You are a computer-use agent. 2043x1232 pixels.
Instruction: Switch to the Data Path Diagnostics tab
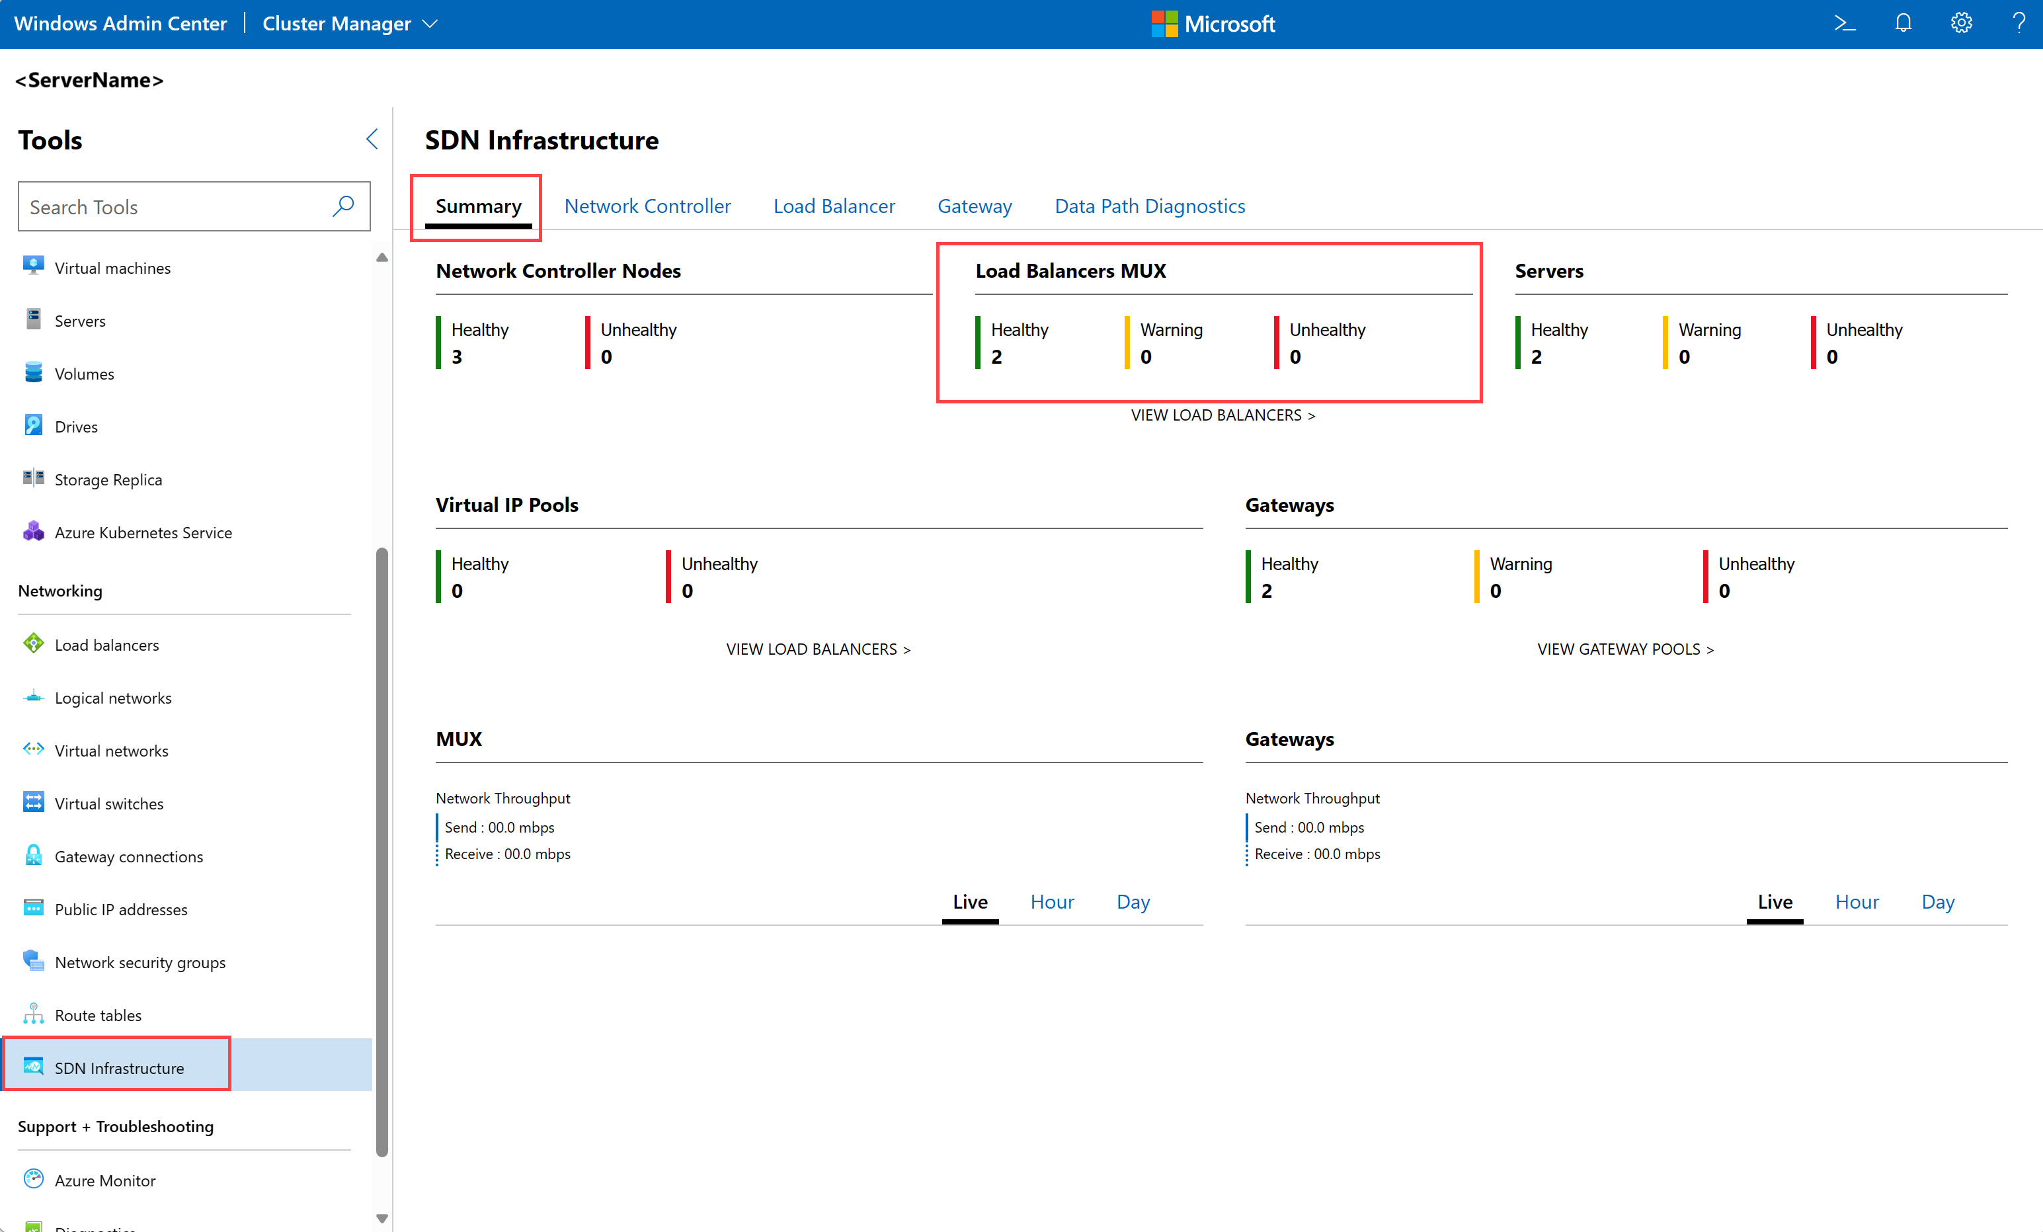coord(1149,206)
